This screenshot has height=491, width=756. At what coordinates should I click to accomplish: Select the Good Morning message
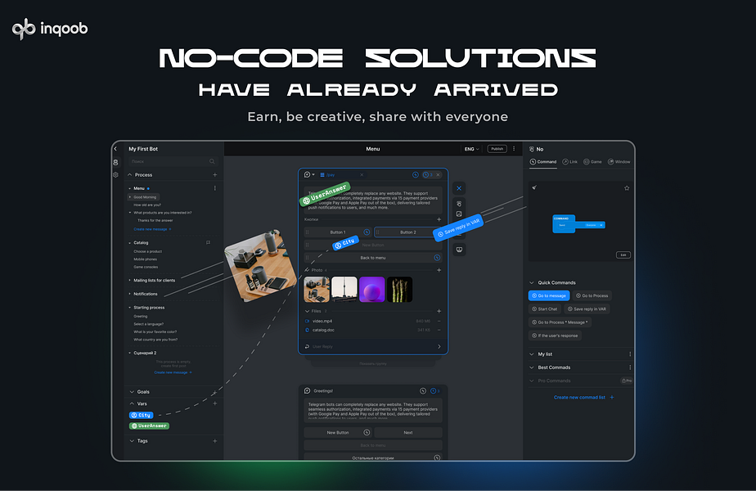click(145, 196)
